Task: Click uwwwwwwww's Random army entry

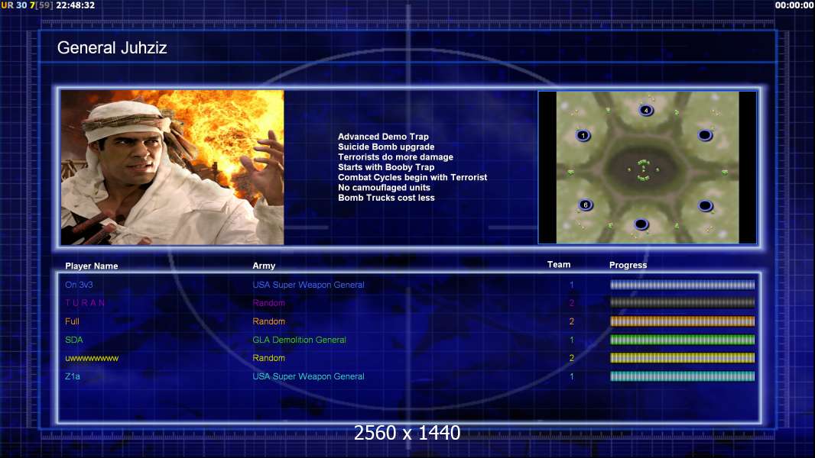Action: click(268, 358)
